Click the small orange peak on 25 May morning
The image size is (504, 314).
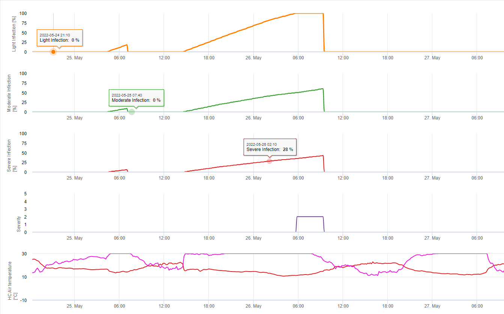coord(127,45)
